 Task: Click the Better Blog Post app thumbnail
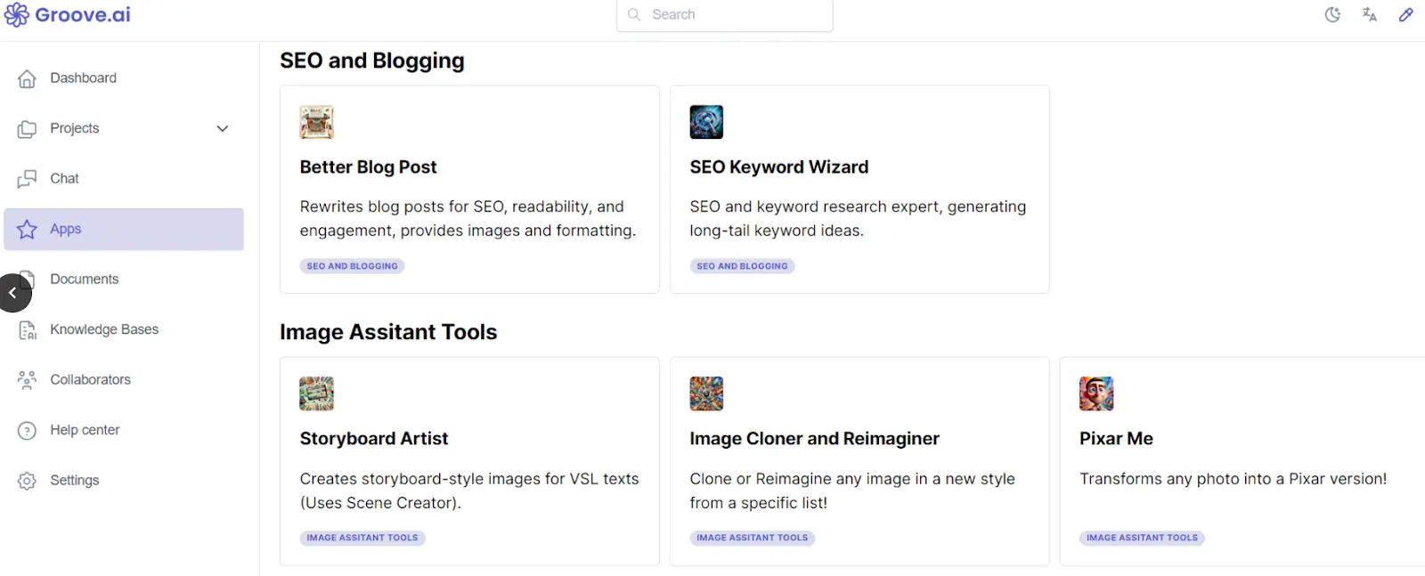316,122
